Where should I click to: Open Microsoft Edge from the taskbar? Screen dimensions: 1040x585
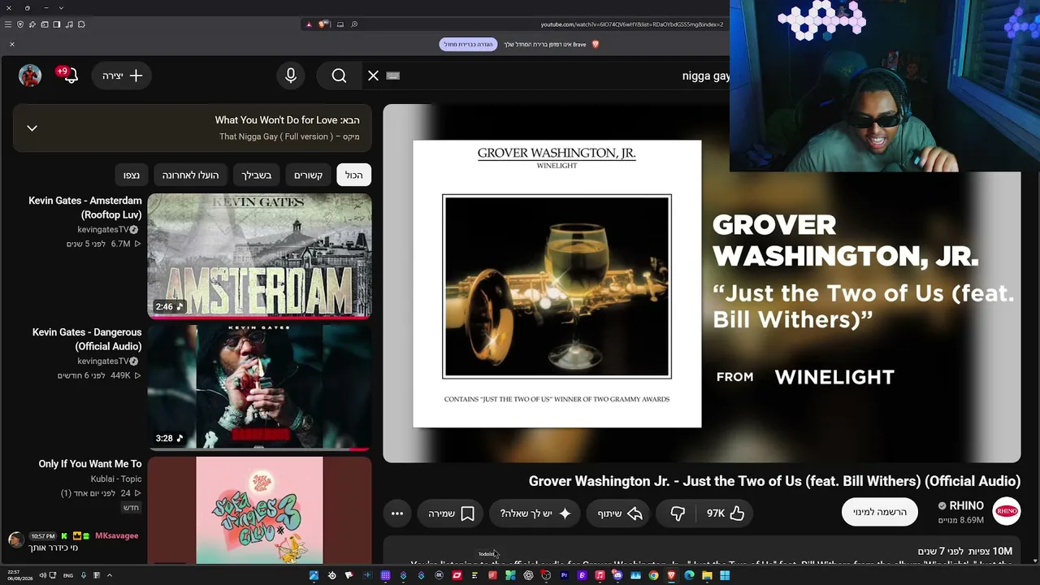pos(689,576)
